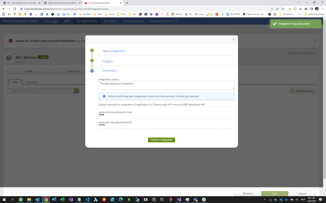This screenshot has width=326, height=203.
Task: Open the Xero bookmarks folder
Action: coord(98,14)
